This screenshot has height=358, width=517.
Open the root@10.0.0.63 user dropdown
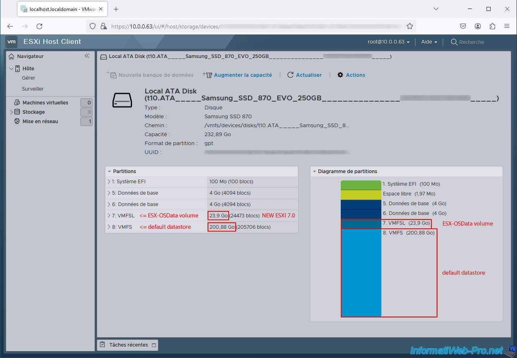pyautogui.click(x=389, y=42)
